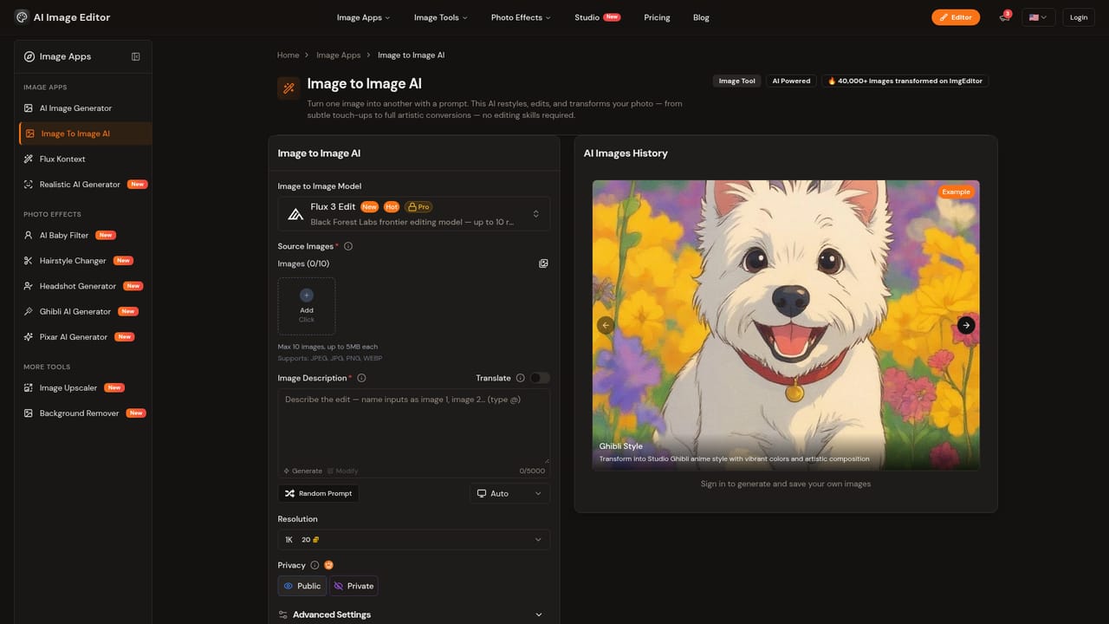This screenshot has width=1109, height=624.
Task: Click the Source Images info icon
Action: (348, 246)
